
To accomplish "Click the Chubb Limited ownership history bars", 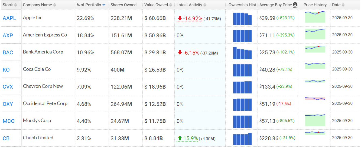I will (x=242, y=139).
